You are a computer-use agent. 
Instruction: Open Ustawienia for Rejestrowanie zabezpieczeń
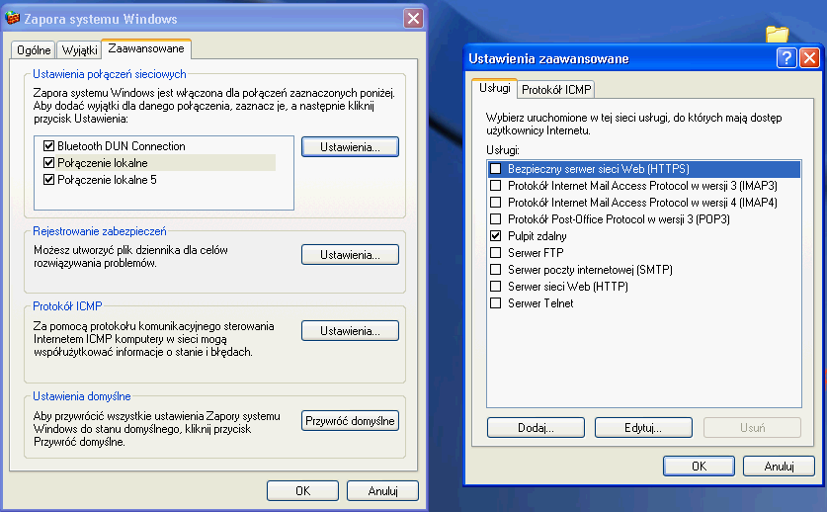pyautogui.click(x=350, y=255)
